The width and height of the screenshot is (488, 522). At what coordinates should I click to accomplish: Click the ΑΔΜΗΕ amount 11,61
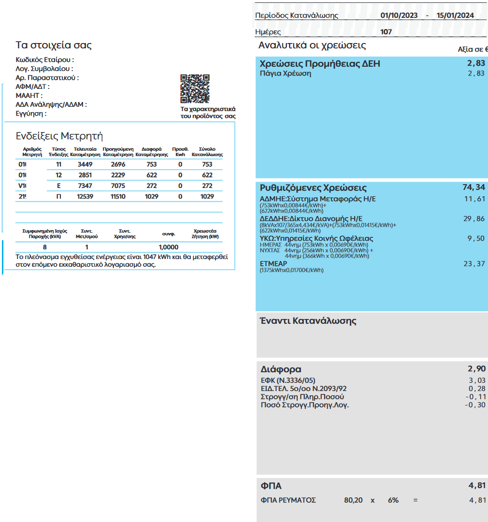click(x=474, y=199)
